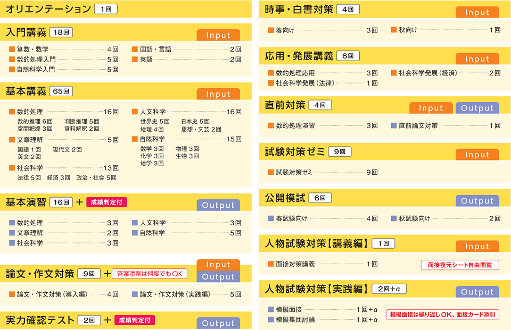Click the 2回+α badge beside 人物試験対策【実践編】
Viewport: 511px width, 330px height.
(x=392, y=289)
